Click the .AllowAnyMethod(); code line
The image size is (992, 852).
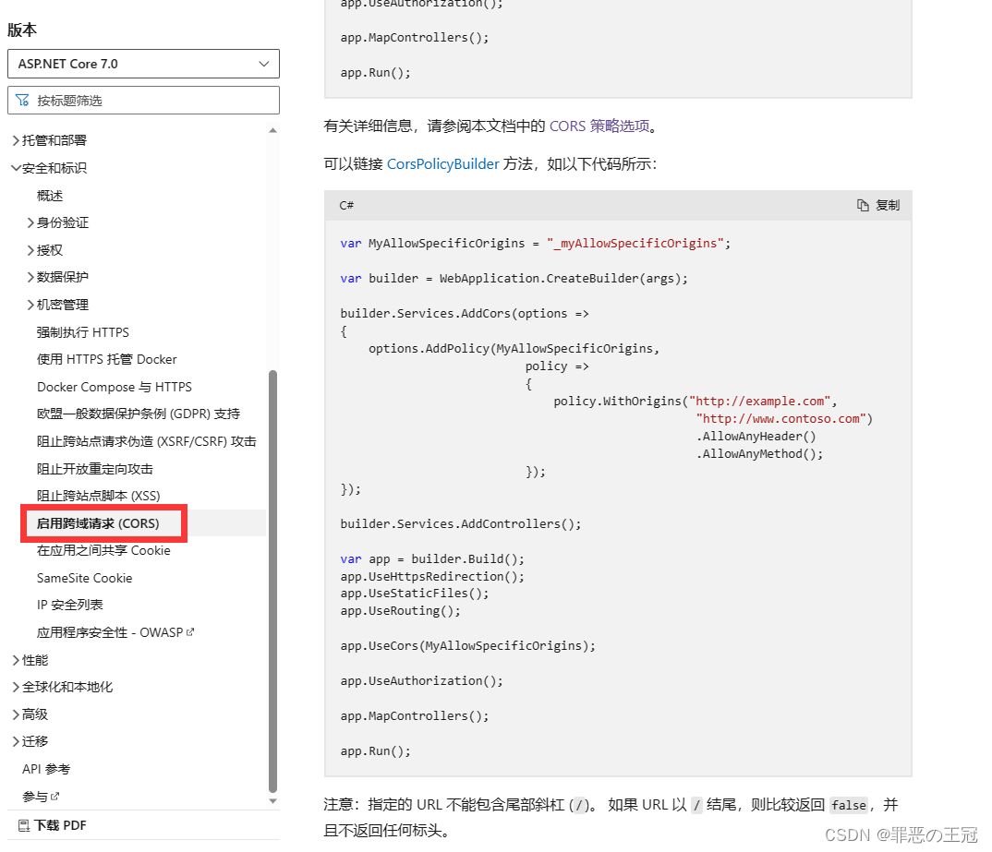coord(760,454)
